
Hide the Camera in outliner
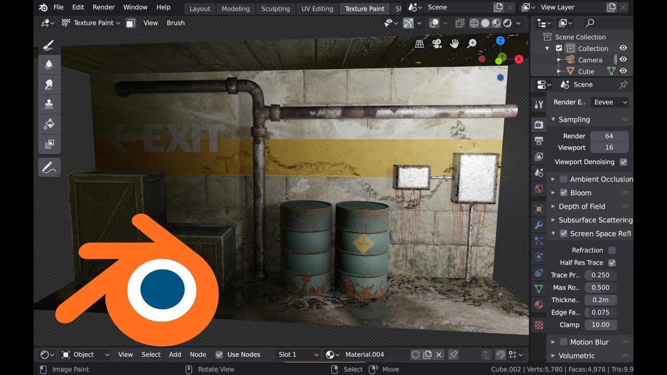coord(623,60)
